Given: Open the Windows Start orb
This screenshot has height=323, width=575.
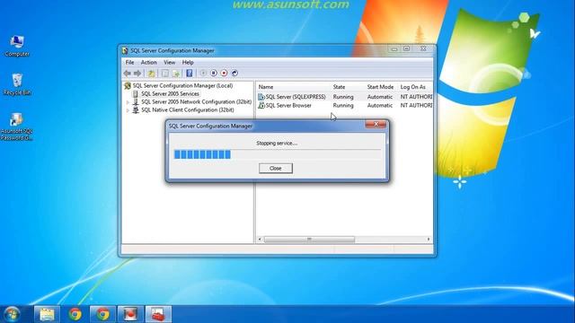Looking at the screenshot, I should 13,314.
